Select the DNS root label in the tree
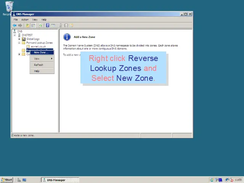 (x=20, y=31)
